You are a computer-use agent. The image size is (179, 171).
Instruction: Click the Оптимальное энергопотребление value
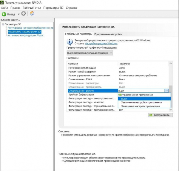click(138, 76)
